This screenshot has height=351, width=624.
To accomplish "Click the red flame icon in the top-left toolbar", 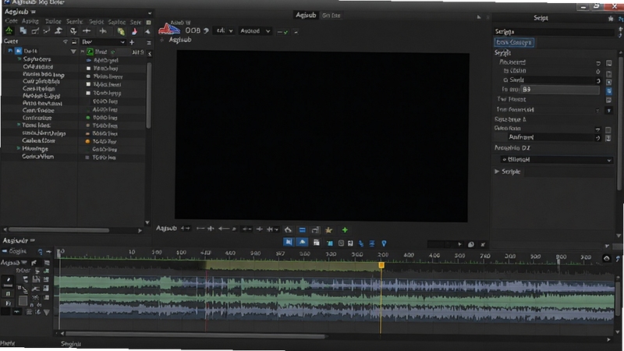I will [134, 31].
